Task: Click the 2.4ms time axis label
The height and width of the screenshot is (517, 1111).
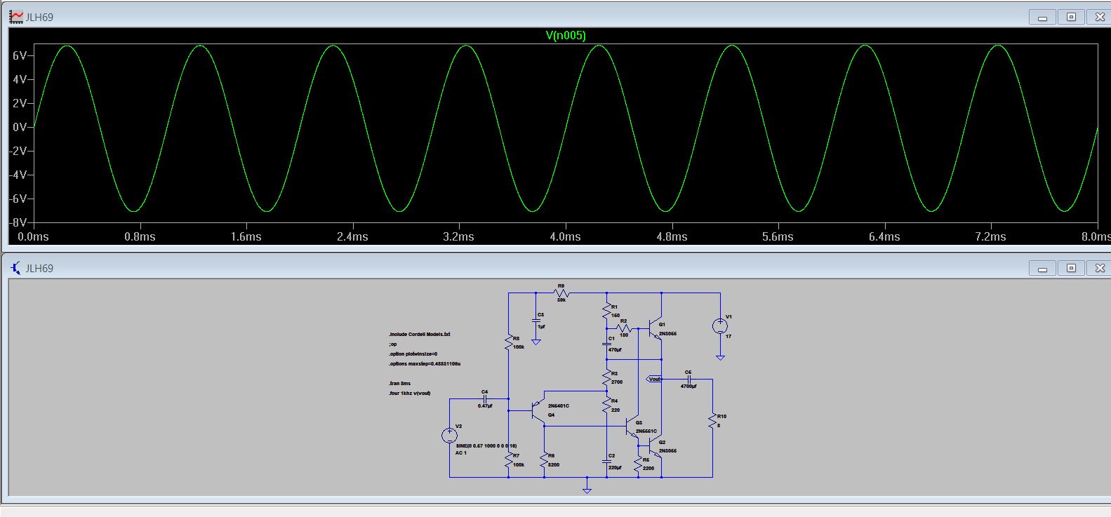Action: [x=352, y=236]
